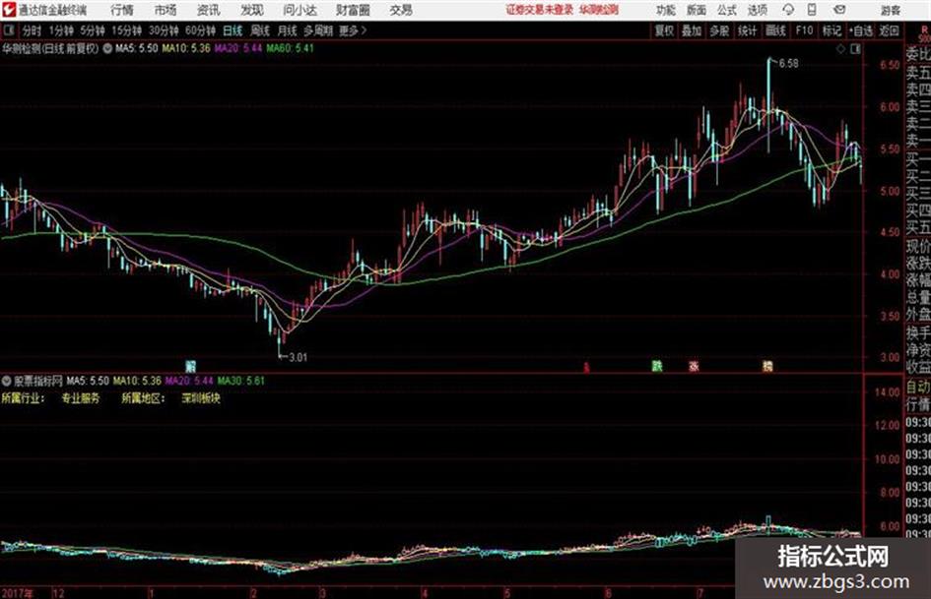Screen dimensions: 931x599
Task: Open the 财富圈 menu
Action: click(x=353, y=10)
